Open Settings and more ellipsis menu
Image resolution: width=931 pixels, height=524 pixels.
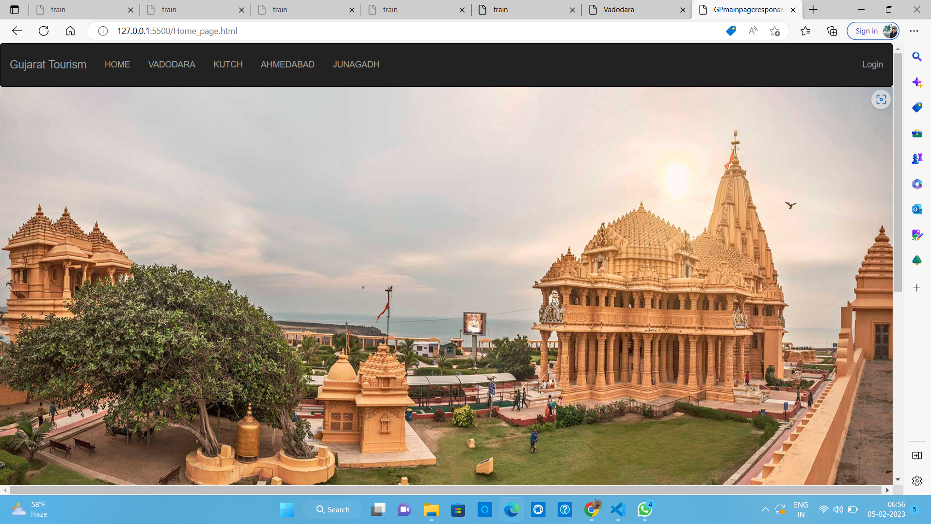914,31
